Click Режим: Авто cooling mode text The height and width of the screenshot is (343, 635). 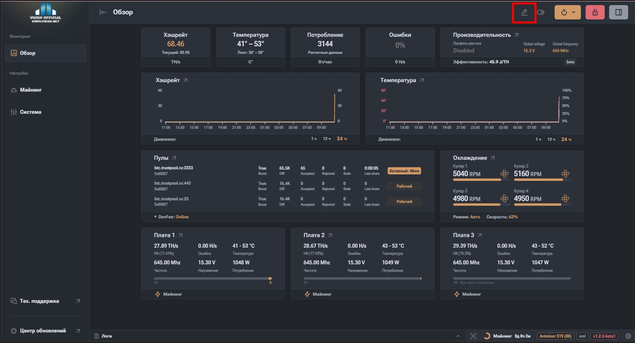[466, 217]
